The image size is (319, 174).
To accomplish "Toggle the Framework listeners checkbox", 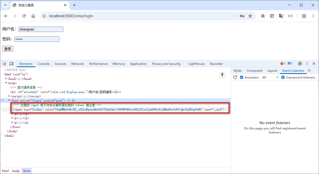I will pyautogui.click(x=283, y=77).
